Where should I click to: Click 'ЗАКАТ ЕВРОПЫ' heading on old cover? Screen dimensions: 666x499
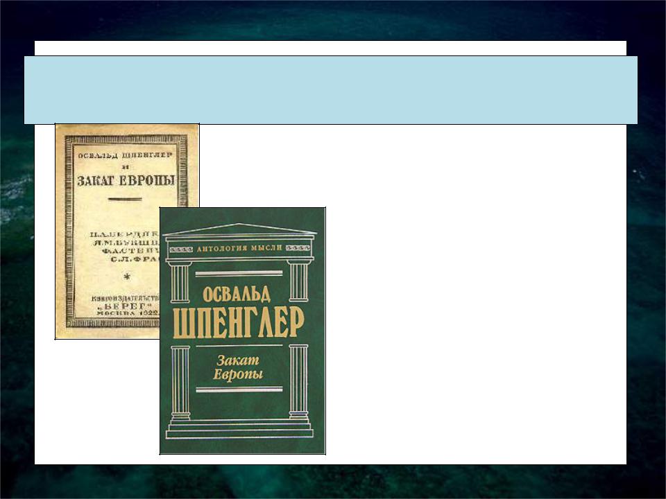click(x=126, y=181)
